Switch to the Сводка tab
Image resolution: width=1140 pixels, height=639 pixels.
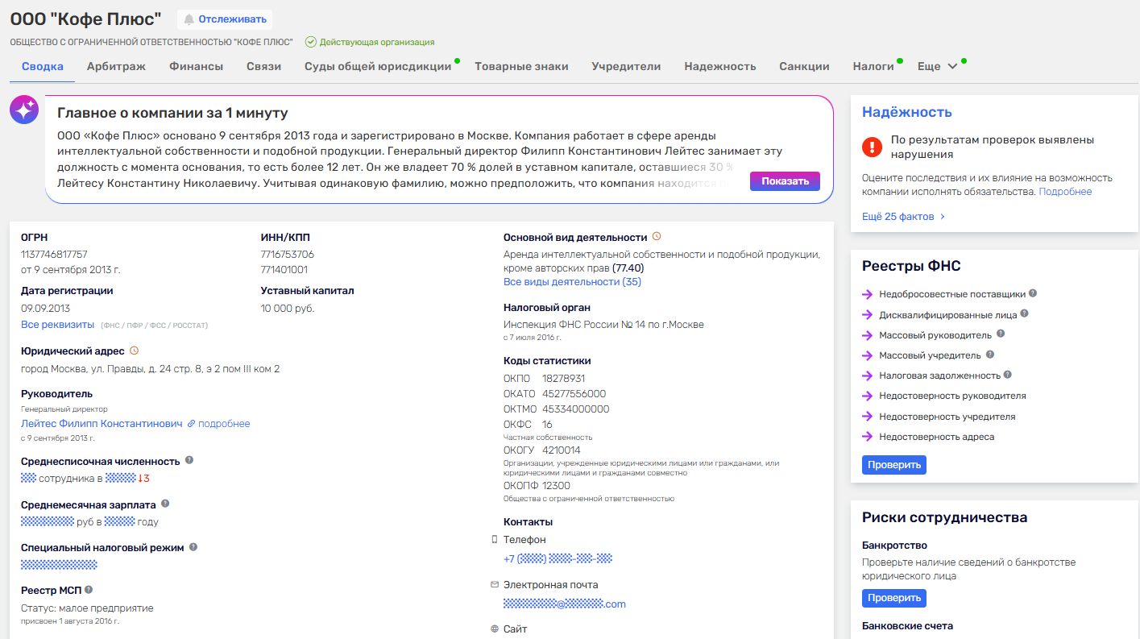pos(43,66)
